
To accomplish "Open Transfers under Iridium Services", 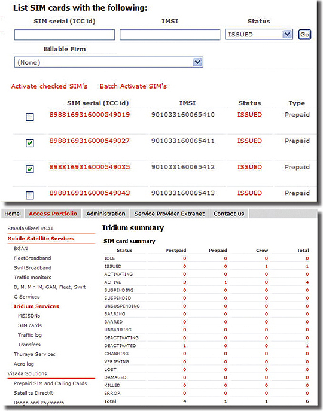I will click(29, 345).
